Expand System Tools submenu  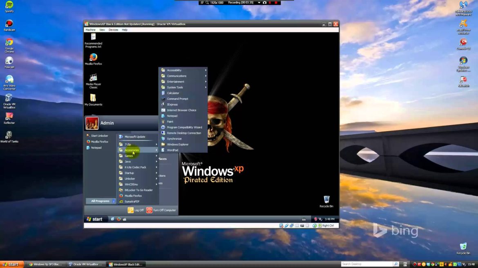point(183,88)
